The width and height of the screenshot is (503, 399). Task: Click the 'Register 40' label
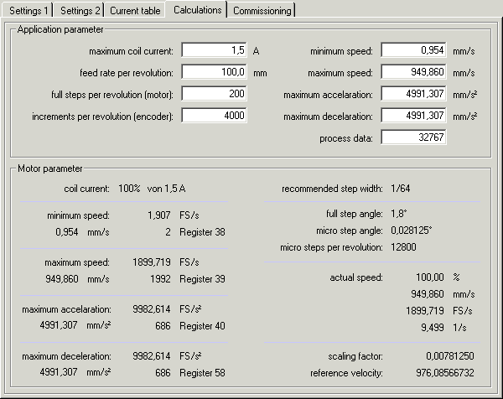point(202,326)
